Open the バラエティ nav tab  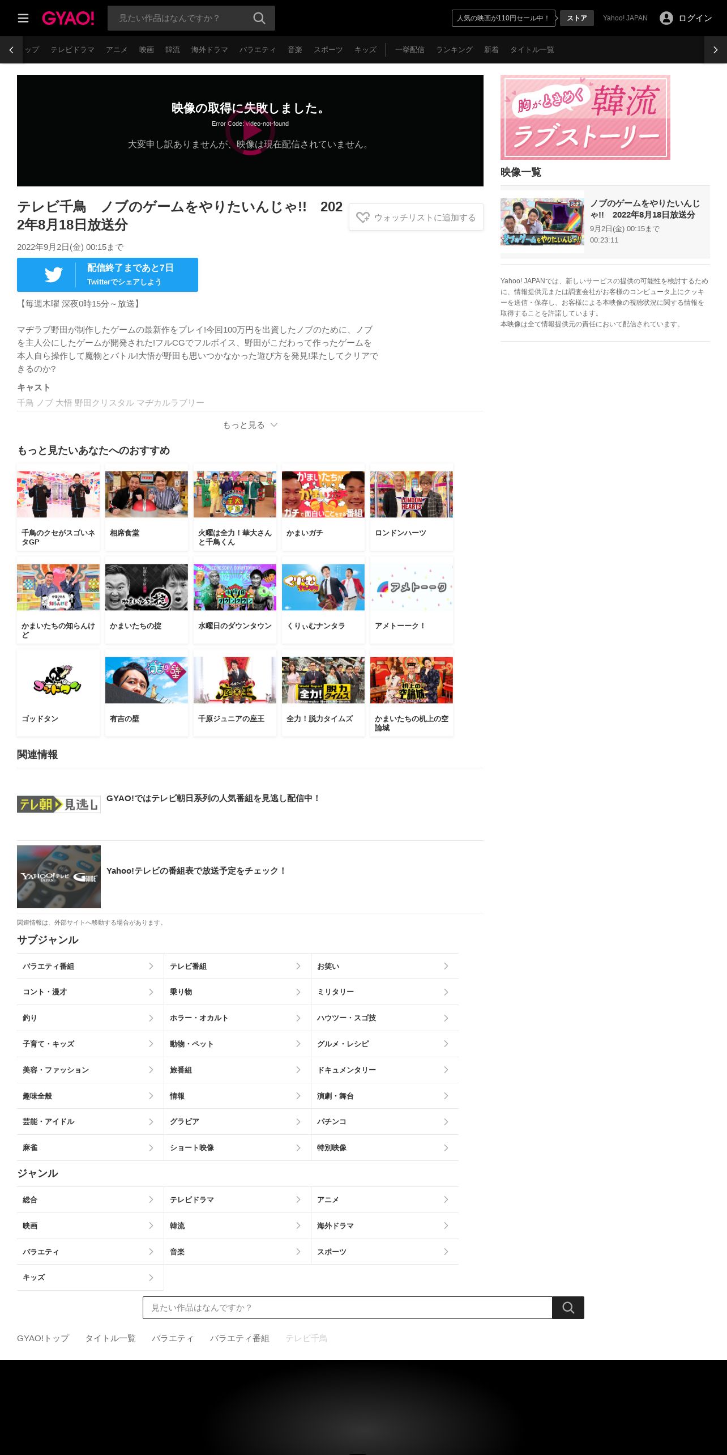click(x=258, y=50)
